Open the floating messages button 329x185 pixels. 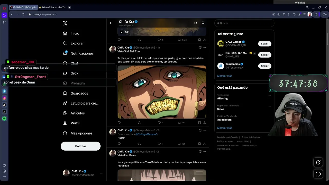click(x=318, y=174)
